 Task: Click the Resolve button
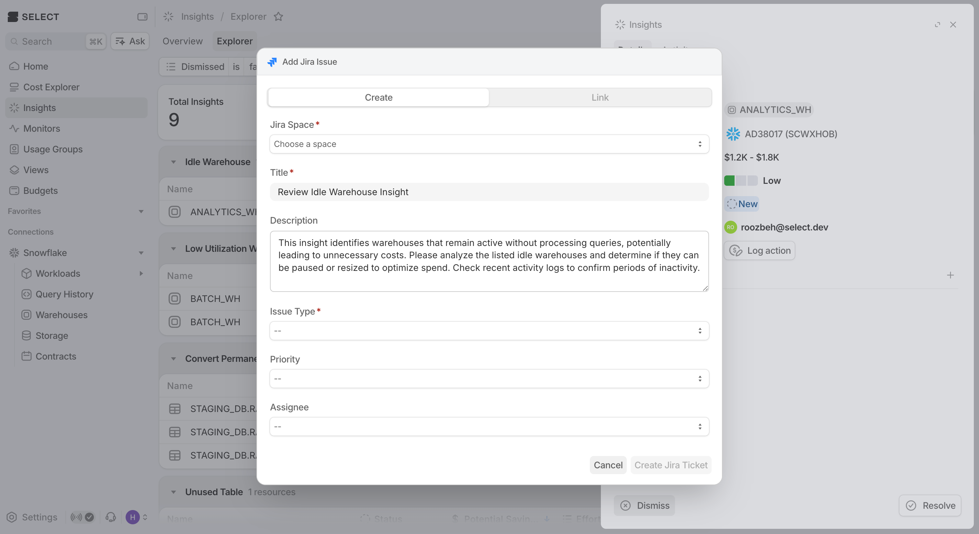[x=930, y=506]
